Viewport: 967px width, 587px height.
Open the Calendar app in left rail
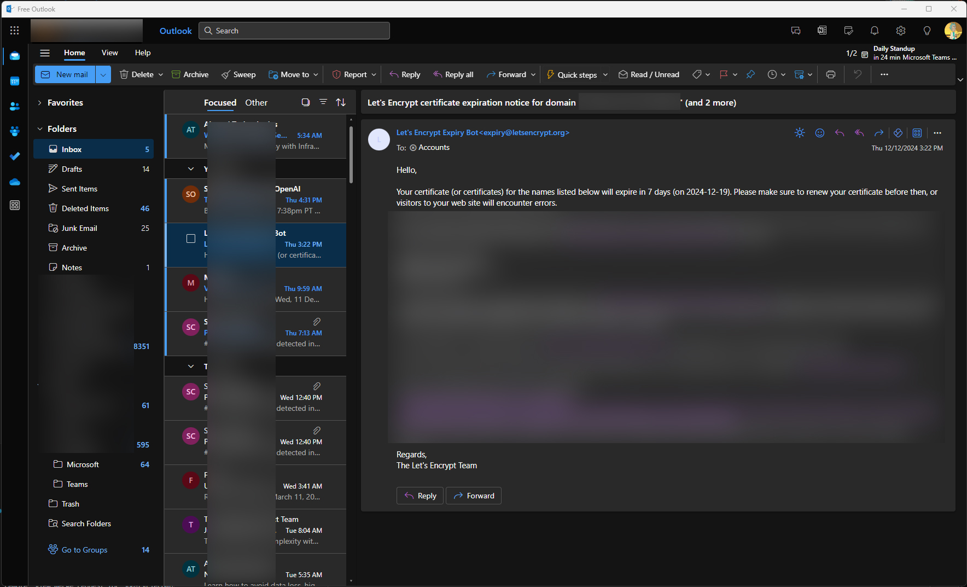(x=15, y=81)
